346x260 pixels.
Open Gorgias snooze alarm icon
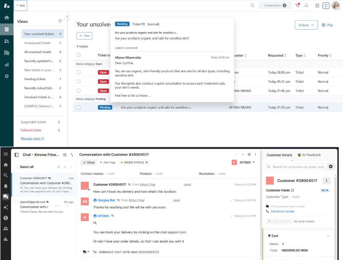point(249,154)
